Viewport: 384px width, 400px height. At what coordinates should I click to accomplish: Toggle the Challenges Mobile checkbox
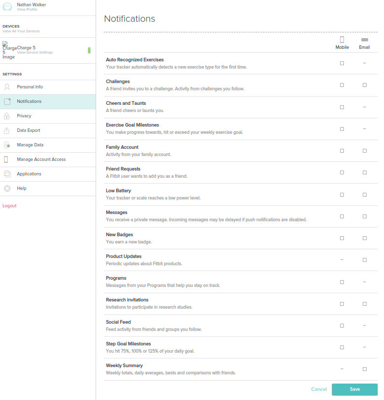[x=342, y=85]
